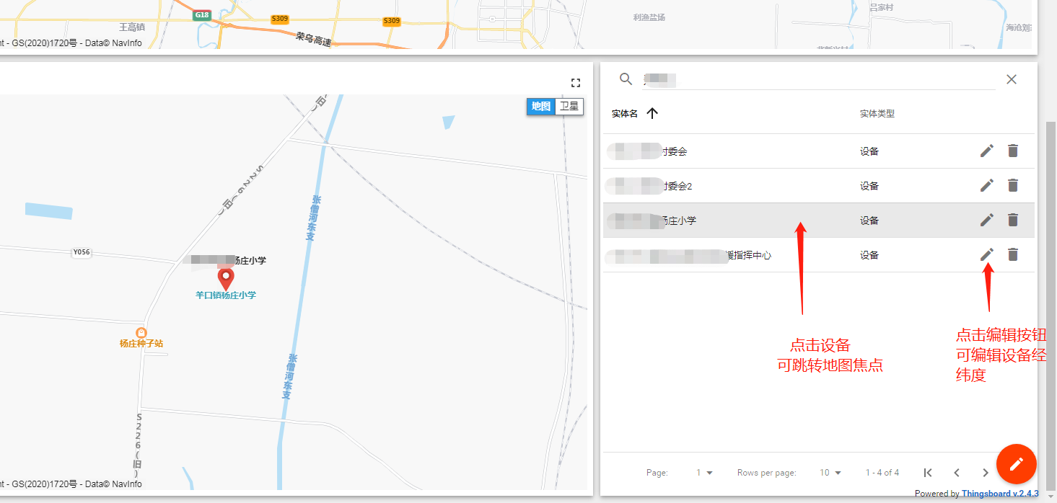1057x503 pixels.
Task: Open the Page number dropdown
Action: [704, 473]
